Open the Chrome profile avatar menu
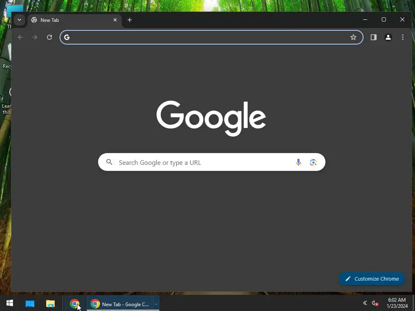 388,37
